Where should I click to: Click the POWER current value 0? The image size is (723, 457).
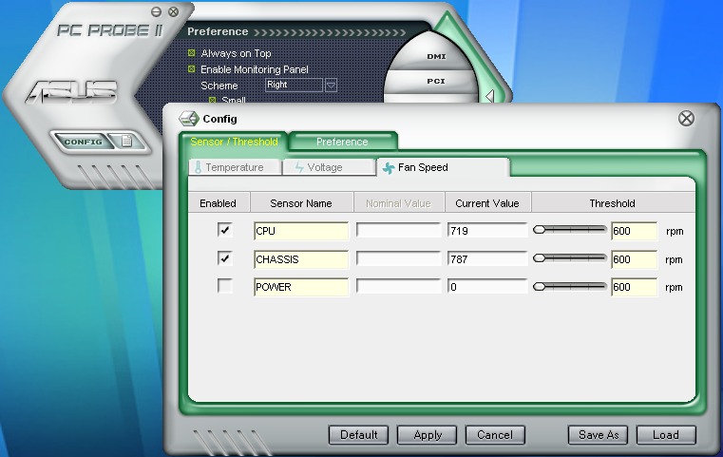pyautogui.click(x=487, y=287)
